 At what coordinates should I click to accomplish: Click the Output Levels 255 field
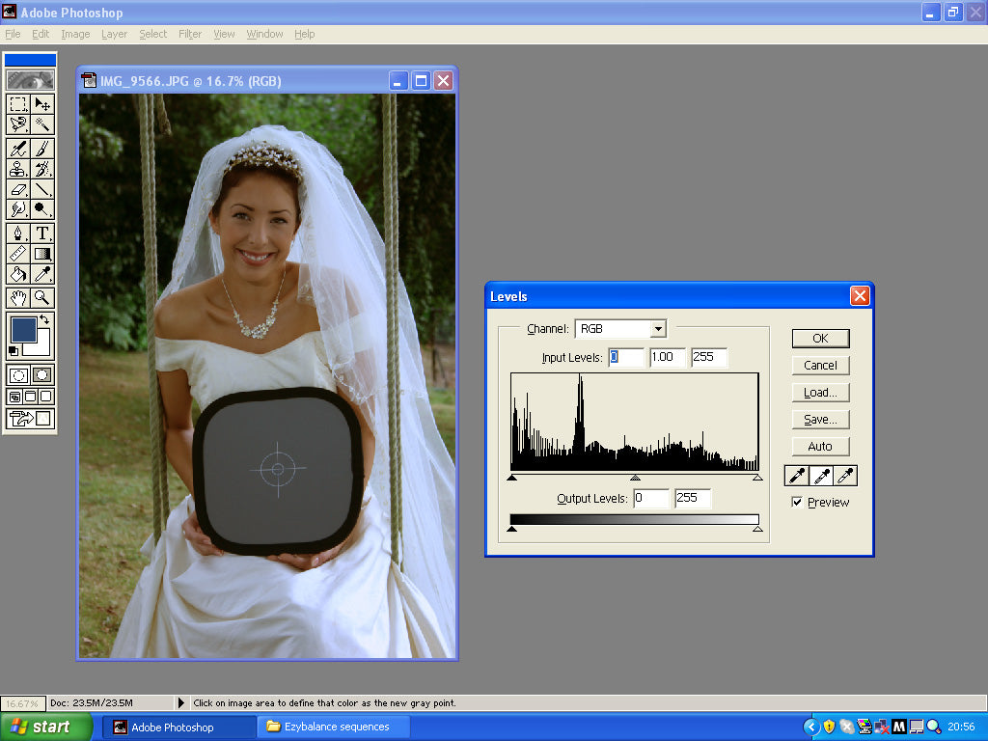pos(693,499)
